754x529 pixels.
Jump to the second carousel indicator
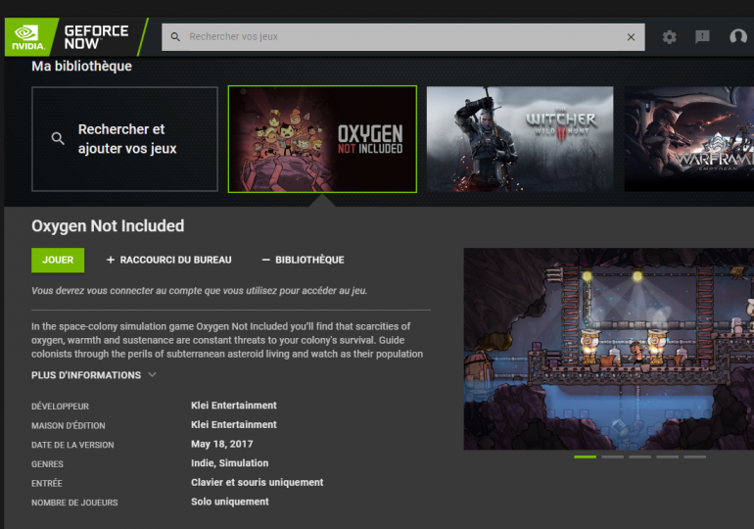pyautogui.click(x=613, y=457)
